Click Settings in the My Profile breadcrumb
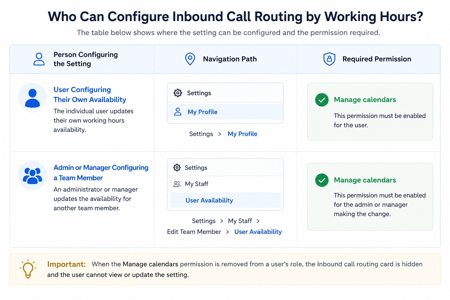The image size is (450, 300). tap(201, 134)
